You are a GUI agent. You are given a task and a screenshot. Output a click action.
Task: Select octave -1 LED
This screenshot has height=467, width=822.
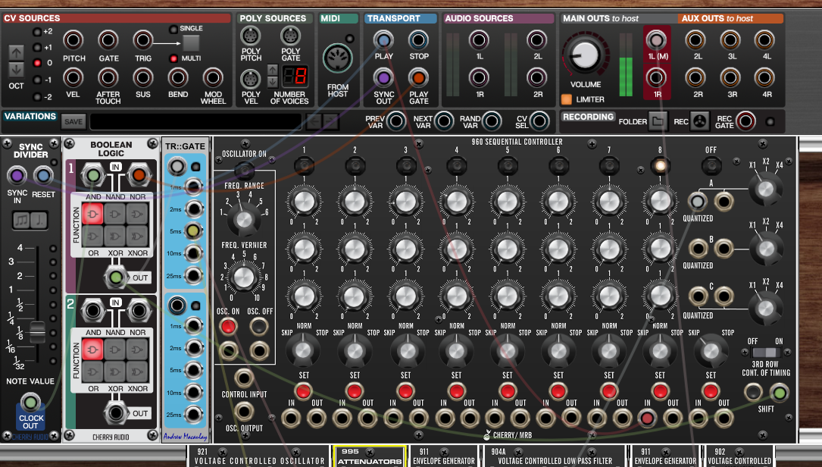(x=36, y=80)
